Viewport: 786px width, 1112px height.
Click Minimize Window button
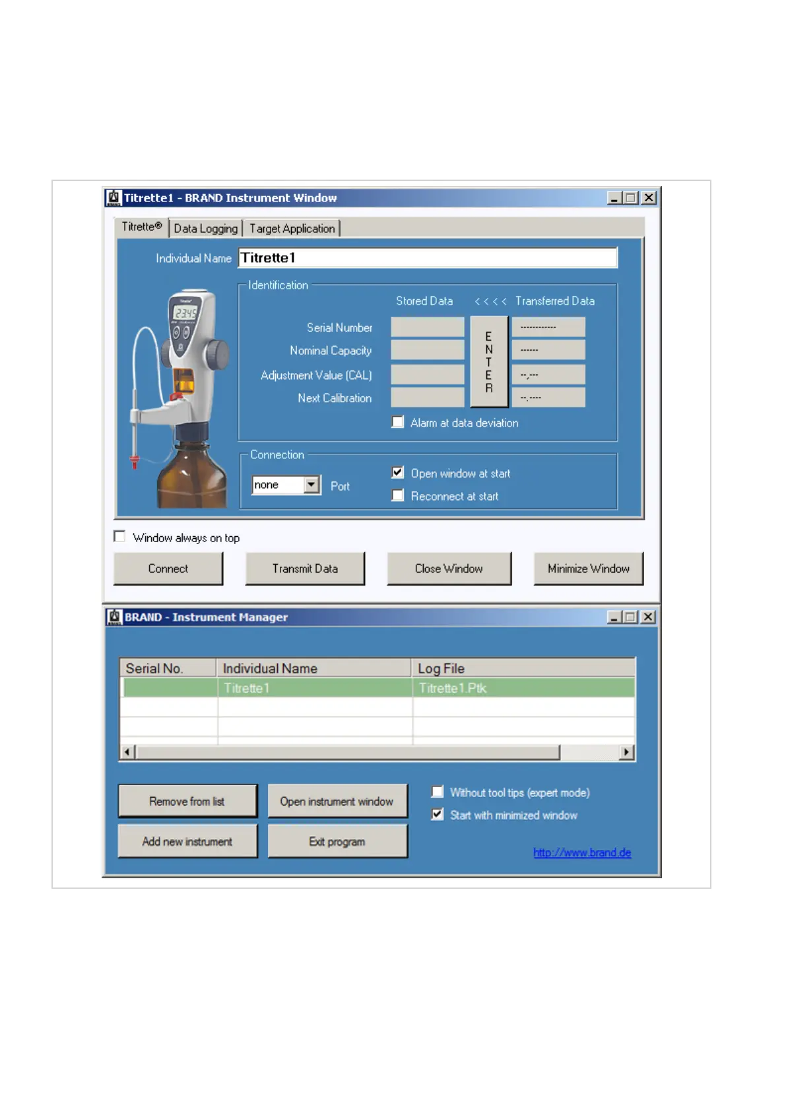click(589, 569)
